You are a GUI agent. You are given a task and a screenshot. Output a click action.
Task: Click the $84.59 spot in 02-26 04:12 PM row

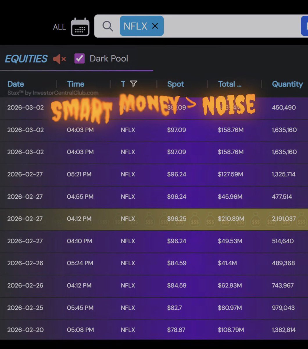[177, 285]
